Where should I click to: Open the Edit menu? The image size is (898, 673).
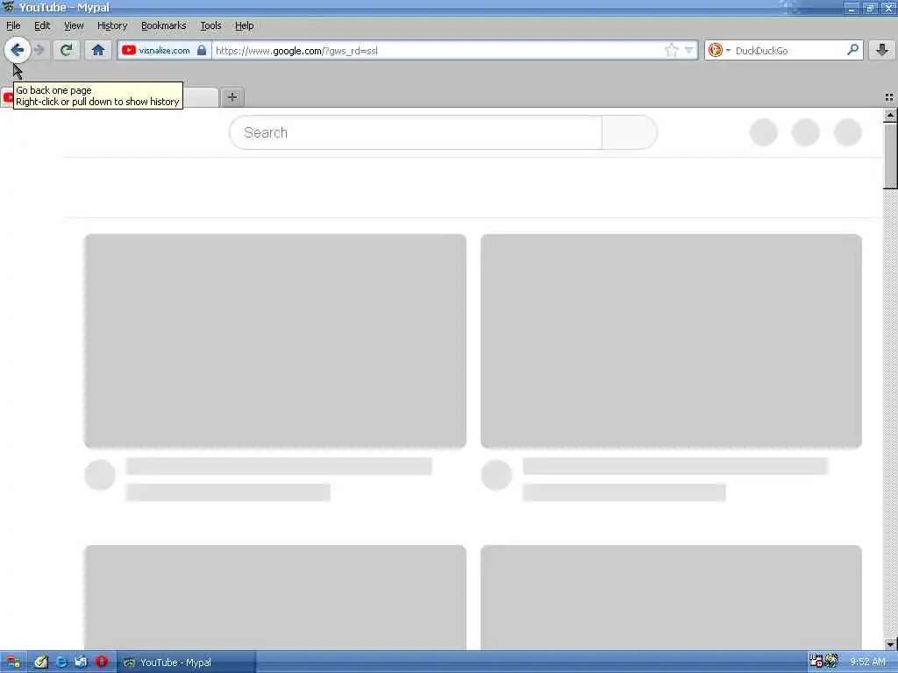click(x=42, y=25)
